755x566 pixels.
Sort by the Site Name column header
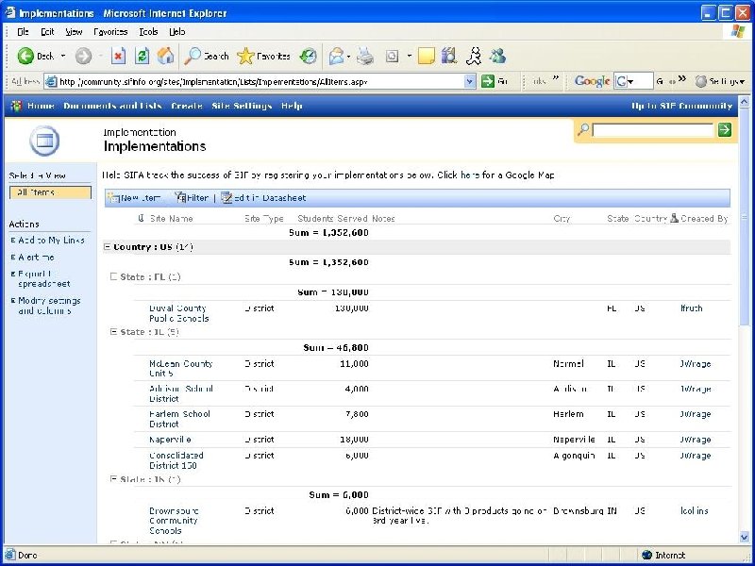tap(172, 218)
